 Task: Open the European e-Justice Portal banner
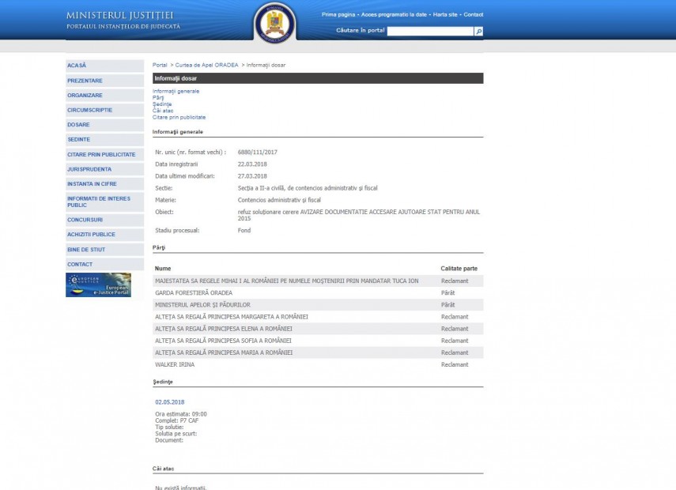[x=98, y=285]
